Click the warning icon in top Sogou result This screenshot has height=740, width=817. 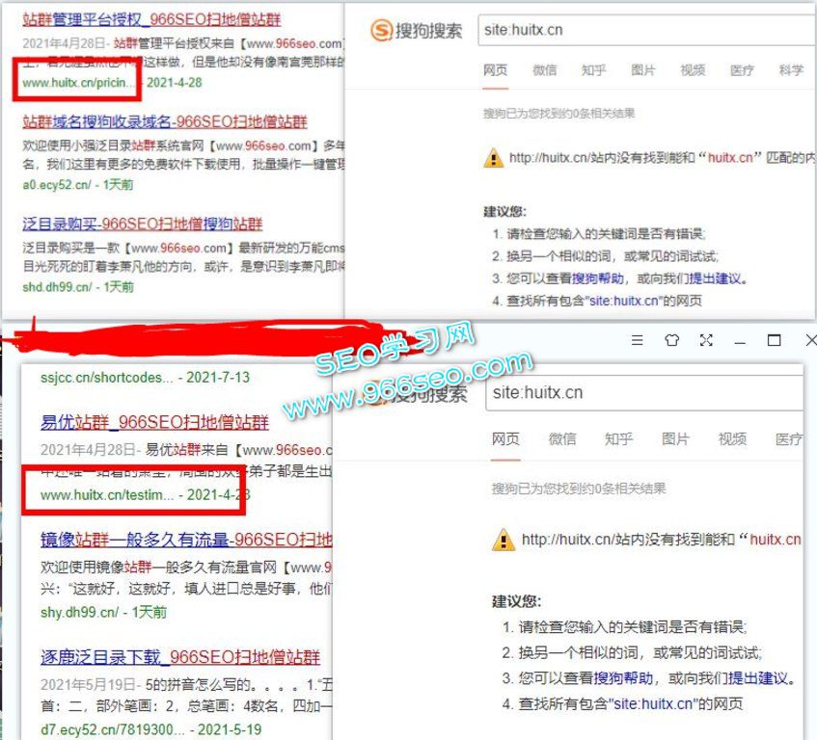tap(493, 158)
